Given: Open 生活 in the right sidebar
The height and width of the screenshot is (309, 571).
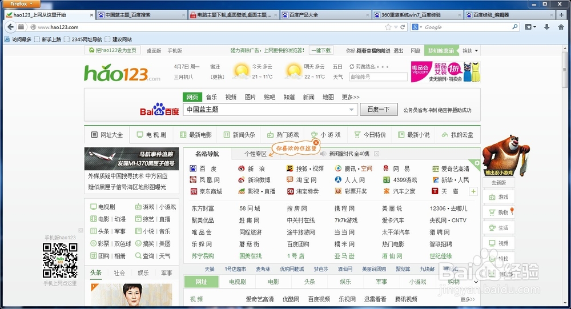Looking at the screenshot, I should point(499,228).
